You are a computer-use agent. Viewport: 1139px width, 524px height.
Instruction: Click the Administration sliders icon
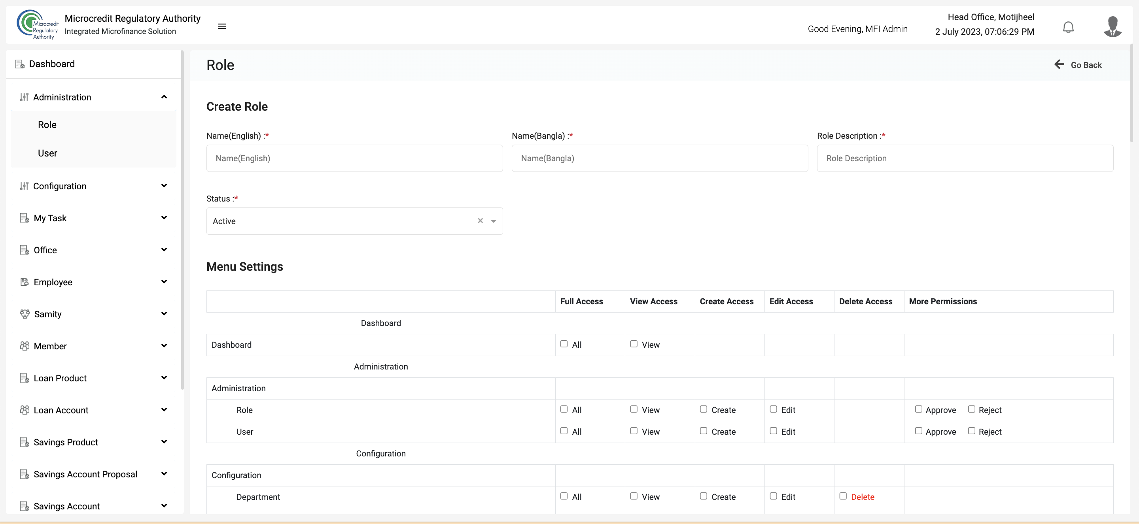pyautogui.click(x=24, y=97)
